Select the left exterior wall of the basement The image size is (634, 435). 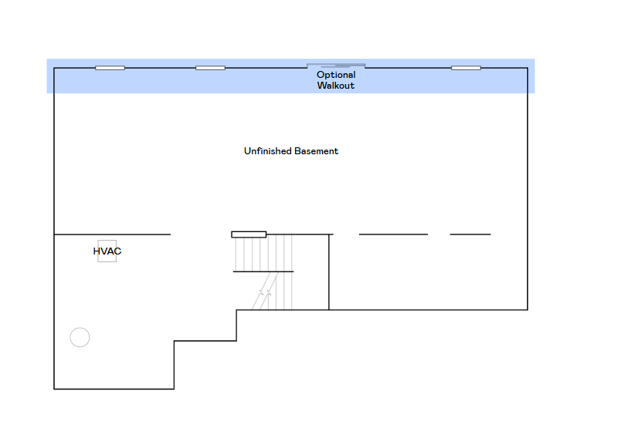[x=54, y=231]
